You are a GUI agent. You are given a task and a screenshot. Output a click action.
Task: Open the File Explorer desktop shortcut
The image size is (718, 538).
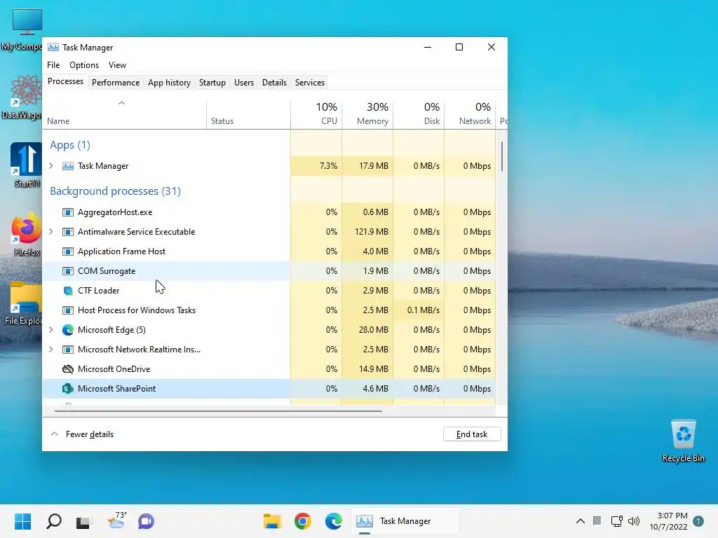click(23, 304)
